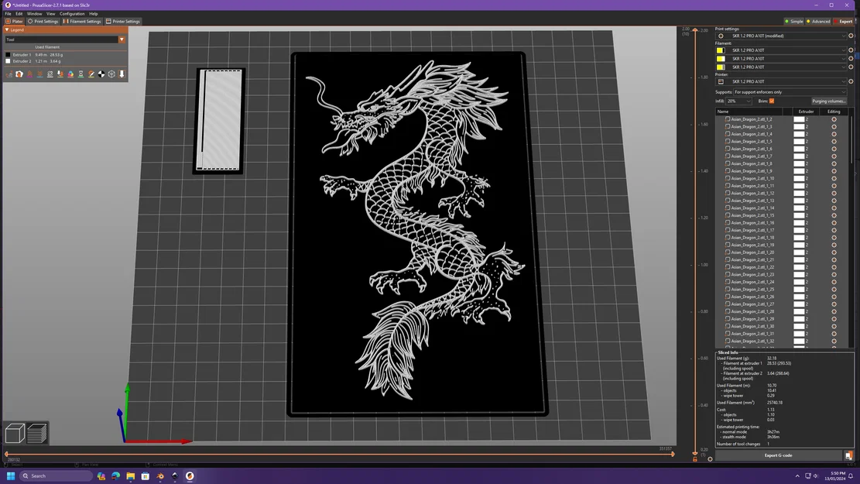Switch to 3D editor view cube
The image size is (860, 484).
click(15, 434)
